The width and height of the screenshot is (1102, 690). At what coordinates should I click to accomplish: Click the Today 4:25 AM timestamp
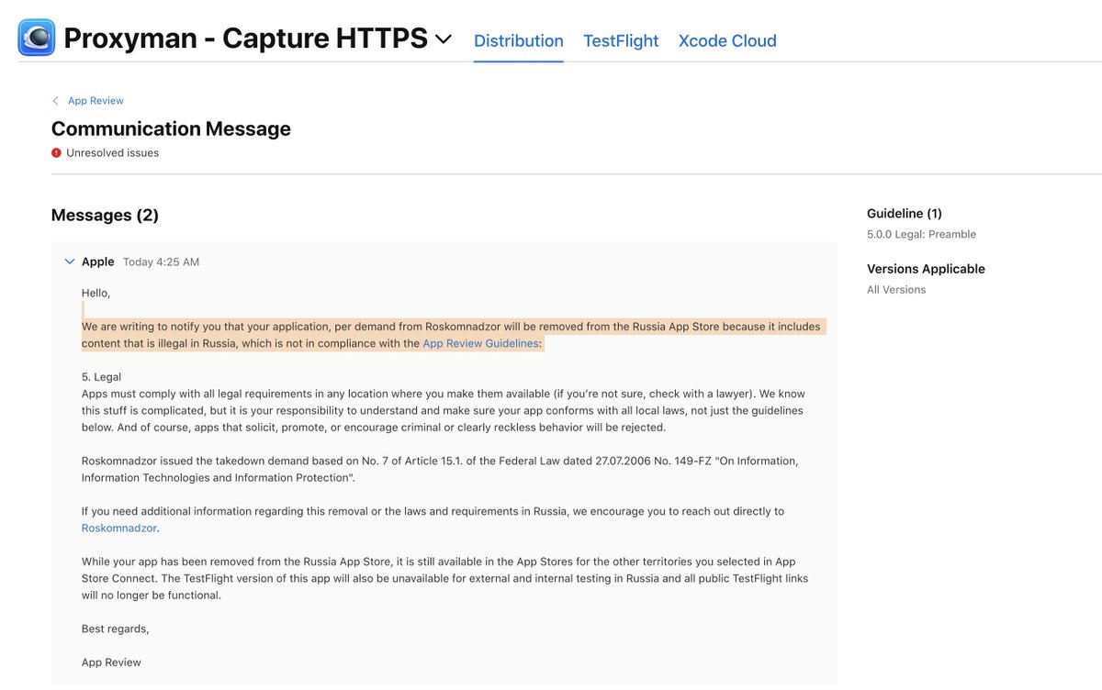tap(161, 262)
